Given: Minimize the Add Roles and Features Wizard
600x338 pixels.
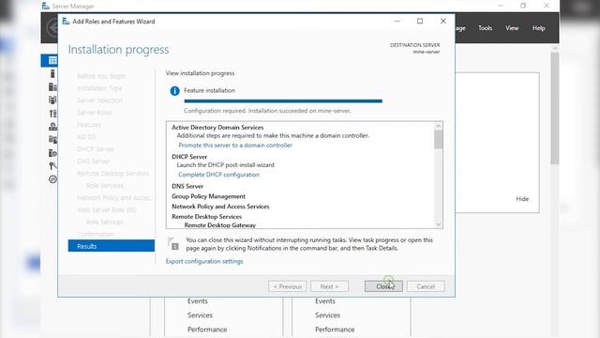Looking at the screenshot, I should point(397,21).
